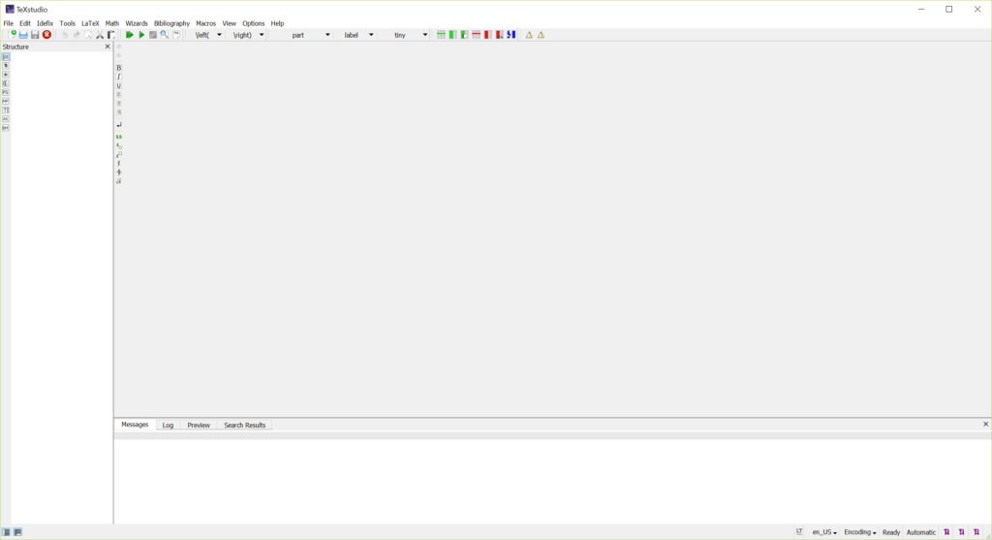This screenshot has height=540, width=992.
Task: Run Compile single green arrow
Action: point(141,35)
